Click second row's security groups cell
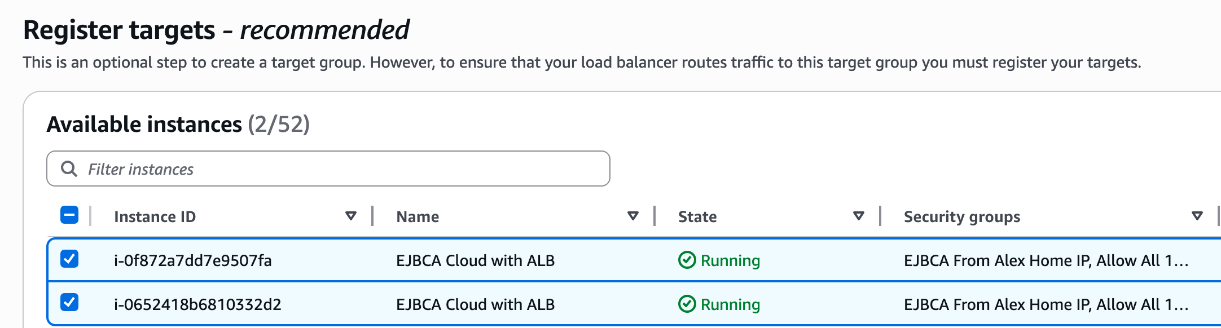1221x328 pixels. [x=1046, y=304]
